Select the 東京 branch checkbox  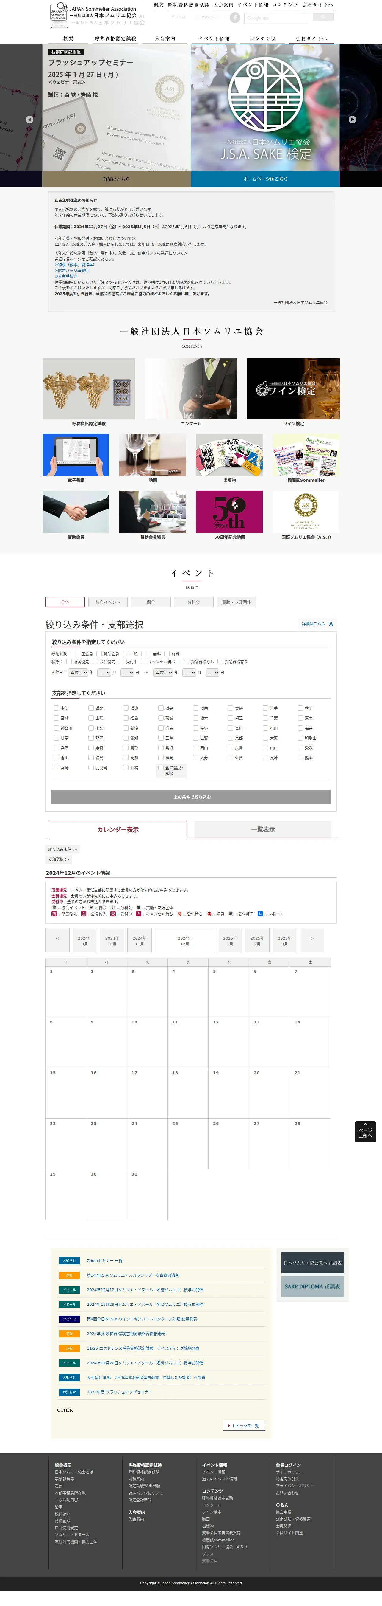[x=300, y=718]
